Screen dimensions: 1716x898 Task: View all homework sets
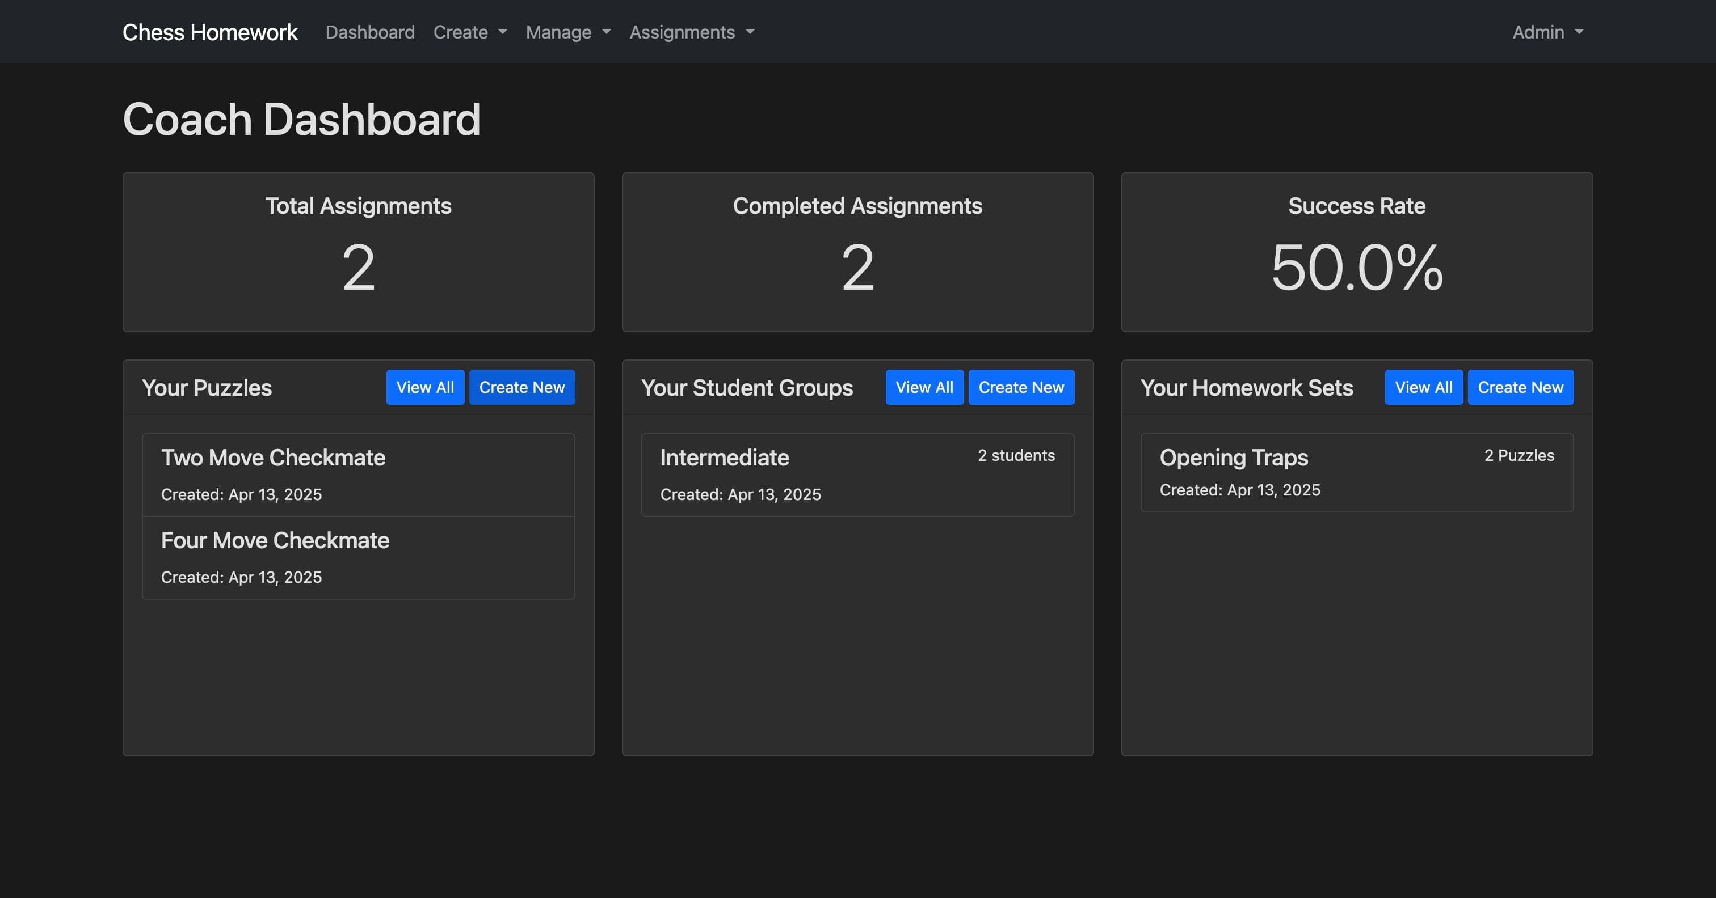pyautogui.click(x=1424, y=387)
